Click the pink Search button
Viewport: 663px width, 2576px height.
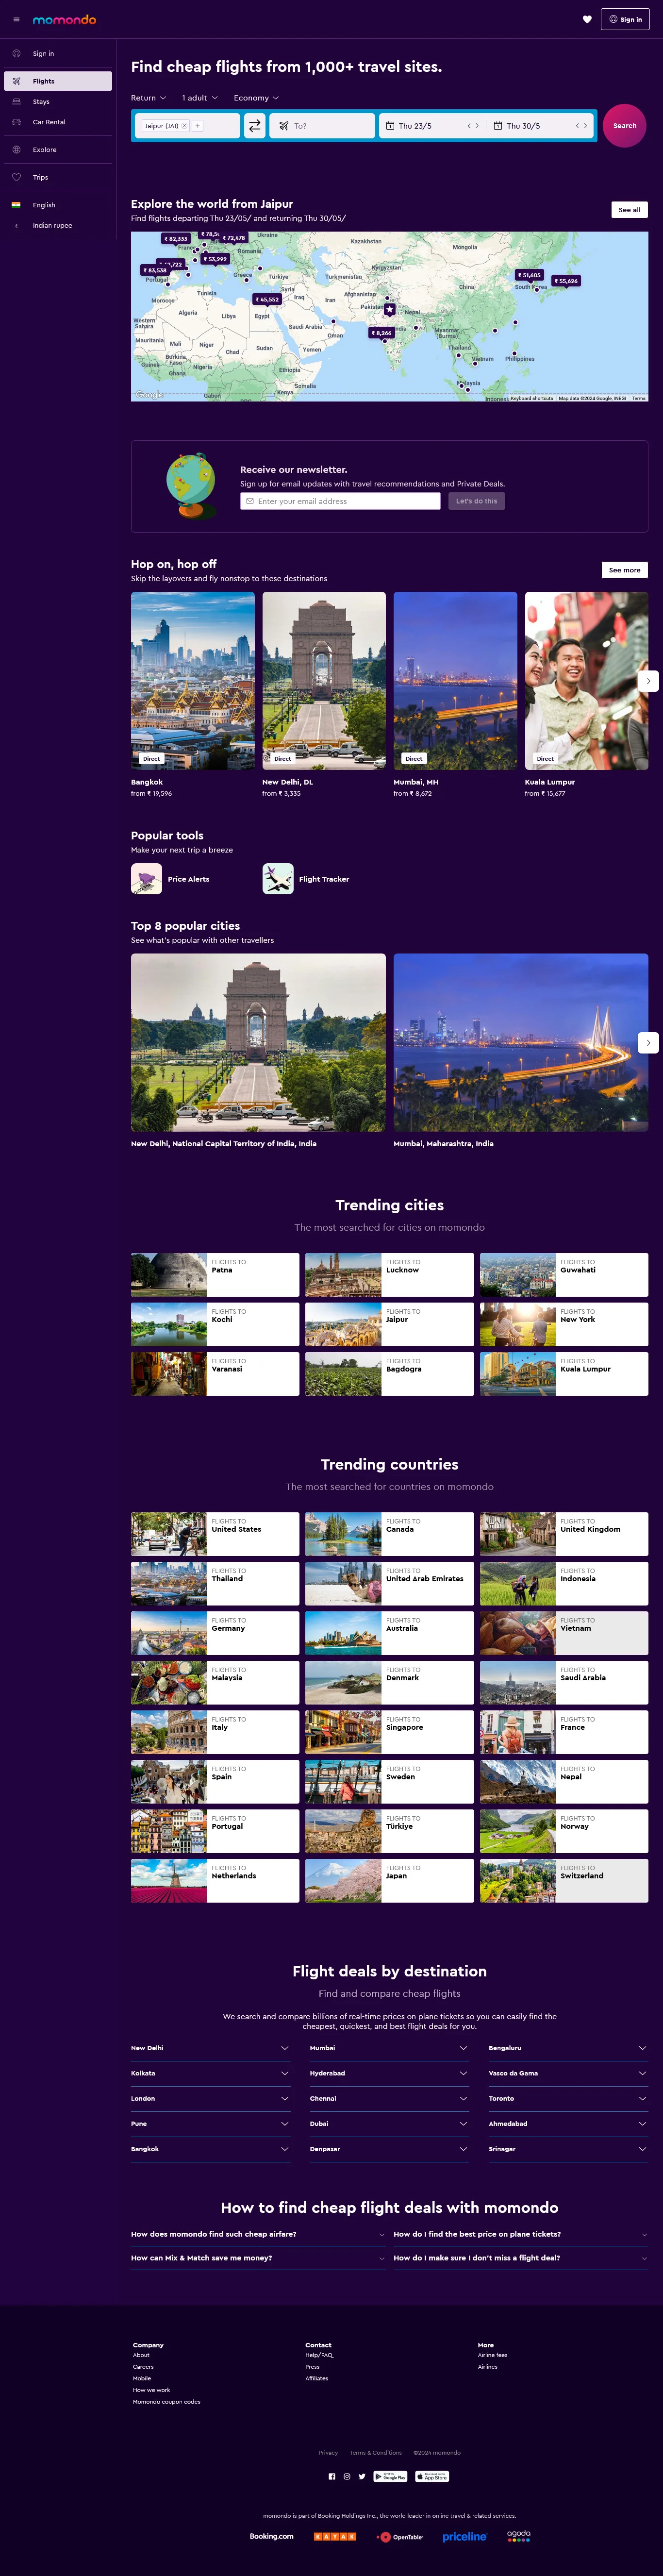(625, 126)
